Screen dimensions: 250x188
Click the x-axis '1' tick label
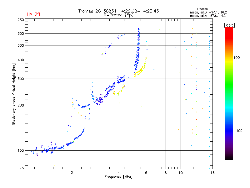coord(25,173)
